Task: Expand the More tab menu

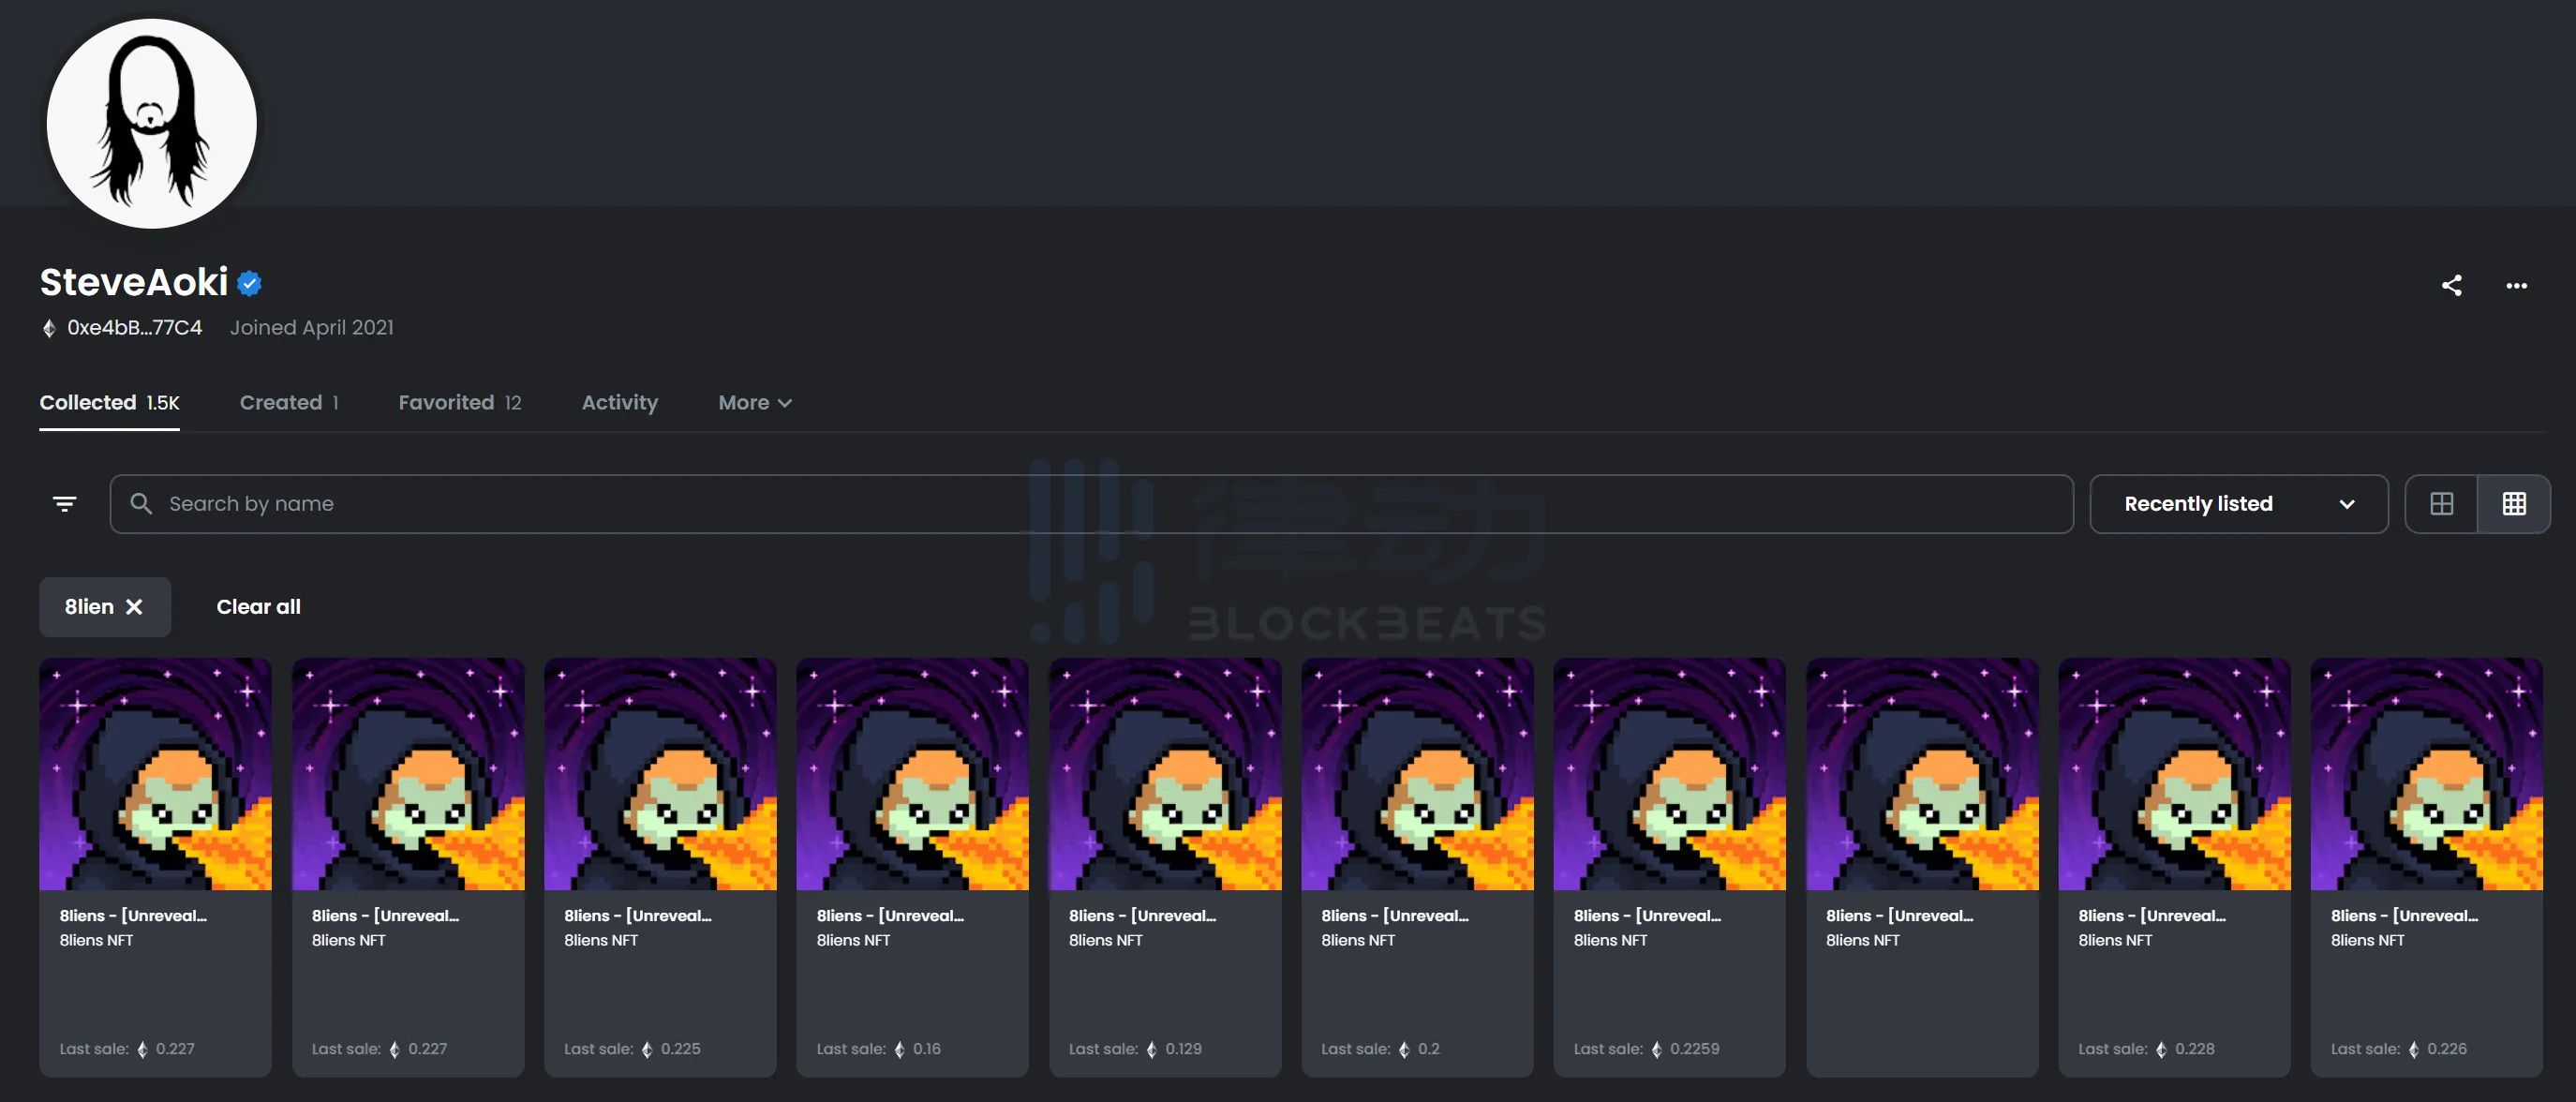Action: point(754,403)
